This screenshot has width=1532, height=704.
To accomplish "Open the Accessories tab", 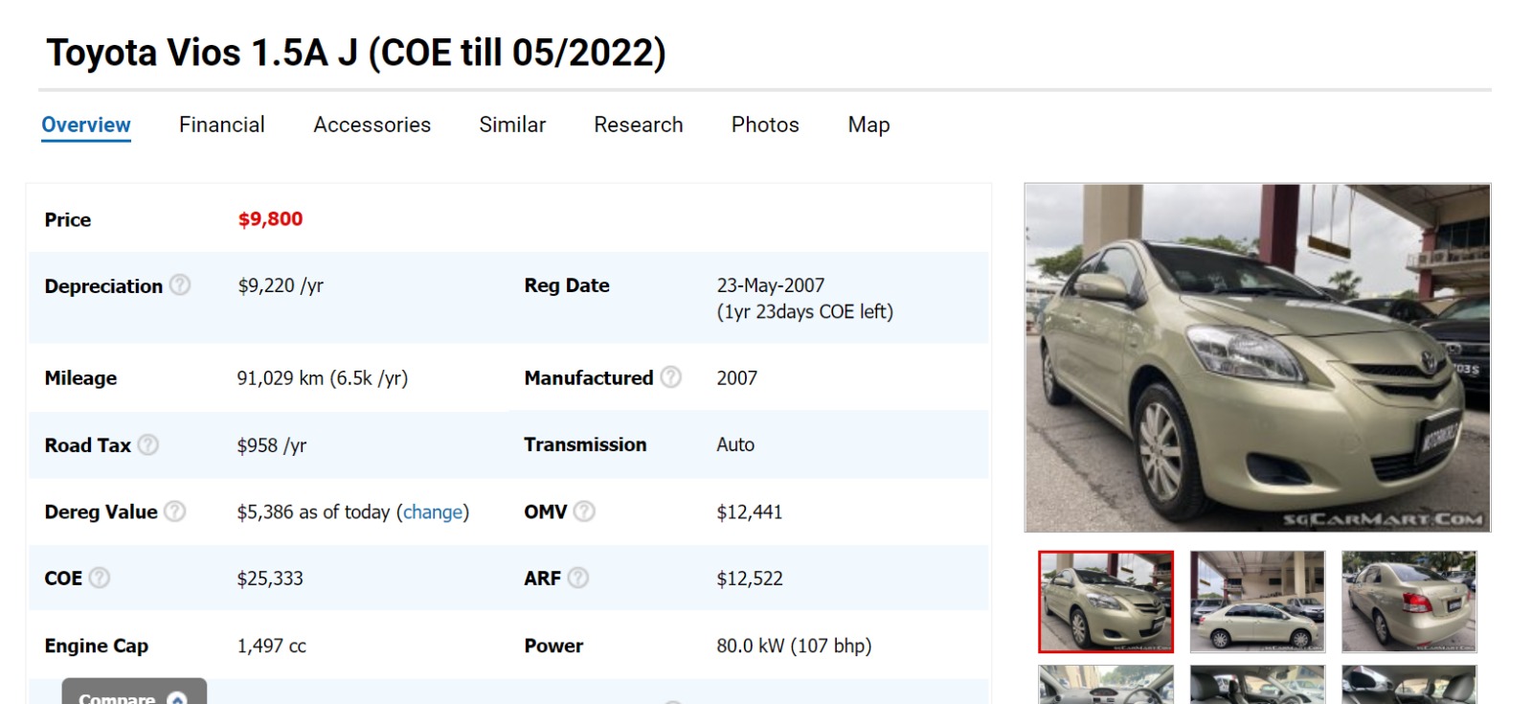I will click(x=372, y=125).
